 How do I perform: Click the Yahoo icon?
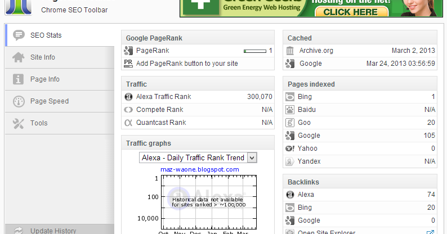pos(290,148)
